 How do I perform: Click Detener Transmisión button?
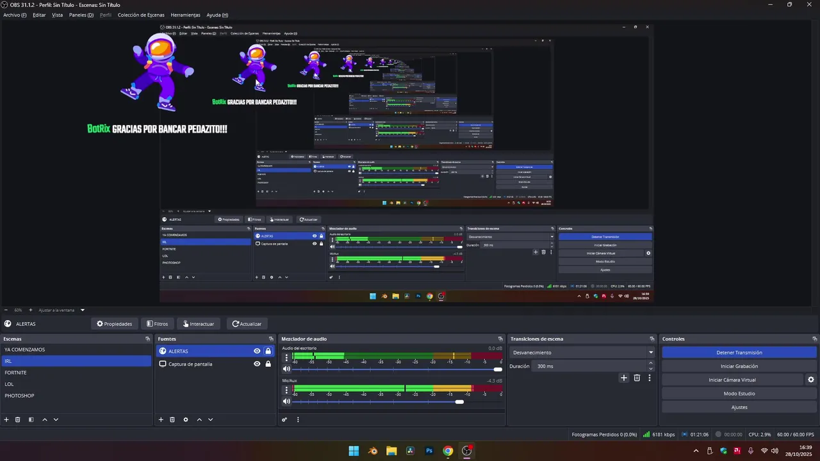739,352
